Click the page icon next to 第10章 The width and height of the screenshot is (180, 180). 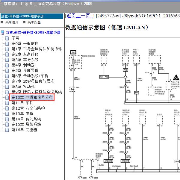tap(7, 97)
